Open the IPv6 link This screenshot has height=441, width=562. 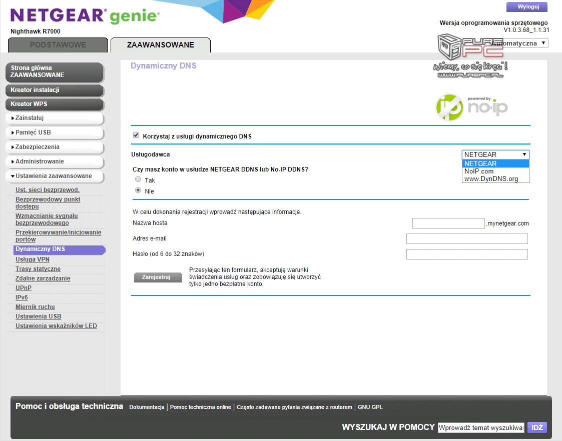[22, 297]
